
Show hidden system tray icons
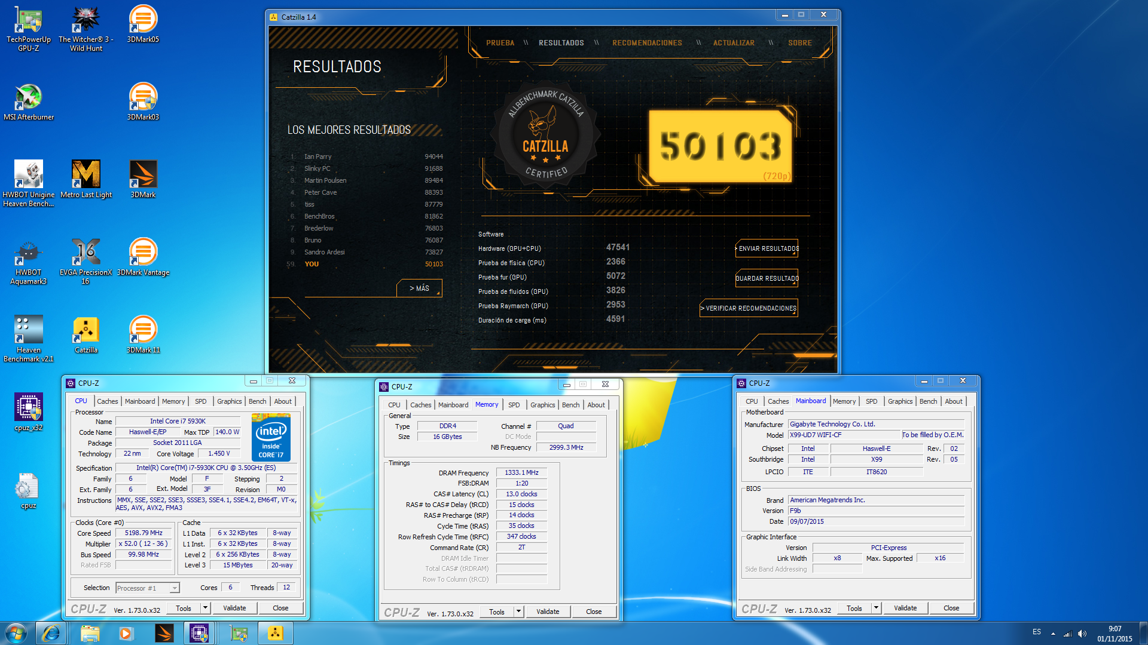point(1053,634)
